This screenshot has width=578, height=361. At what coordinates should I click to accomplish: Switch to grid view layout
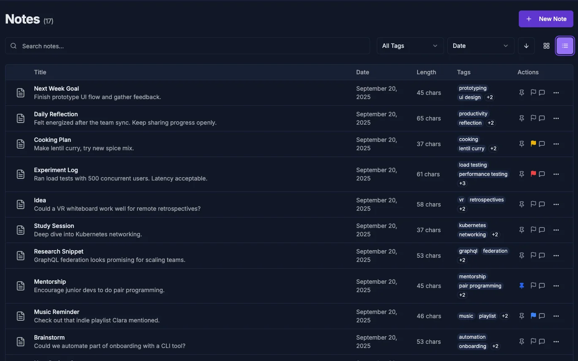pyautogui.click(x=546, y=45)
